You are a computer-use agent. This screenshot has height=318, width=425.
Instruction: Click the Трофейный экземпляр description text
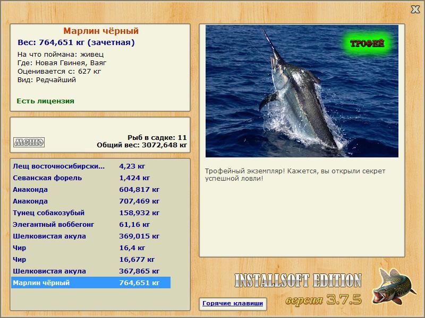(x=295, y=175)
